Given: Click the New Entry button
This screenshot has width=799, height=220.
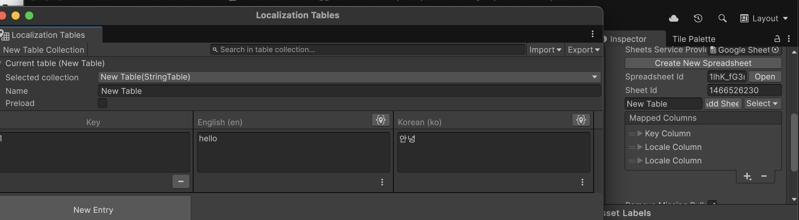Looking at the screenshot, I should tap(93, 210).
